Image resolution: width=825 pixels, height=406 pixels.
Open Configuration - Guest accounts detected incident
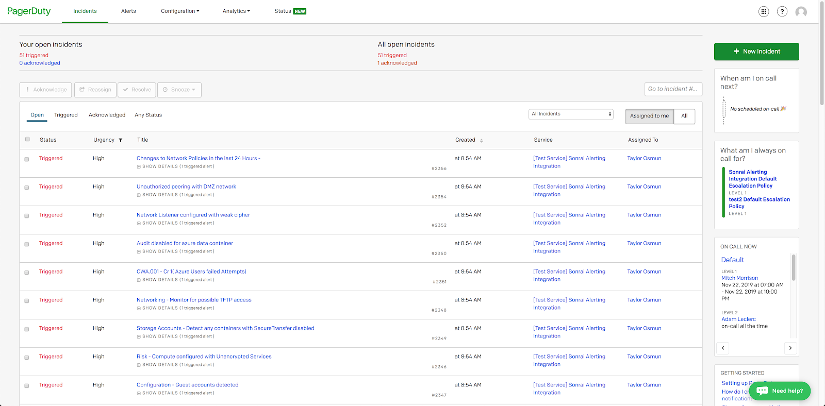click(x=187, y=385)
